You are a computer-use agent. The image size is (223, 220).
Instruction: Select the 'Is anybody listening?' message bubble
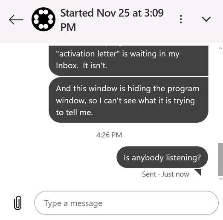pyautogui.click(x=162, y=157)
